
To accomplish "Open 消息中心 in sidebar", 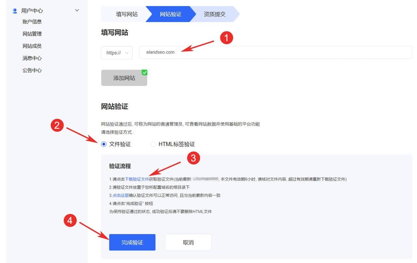I will 32,58.
